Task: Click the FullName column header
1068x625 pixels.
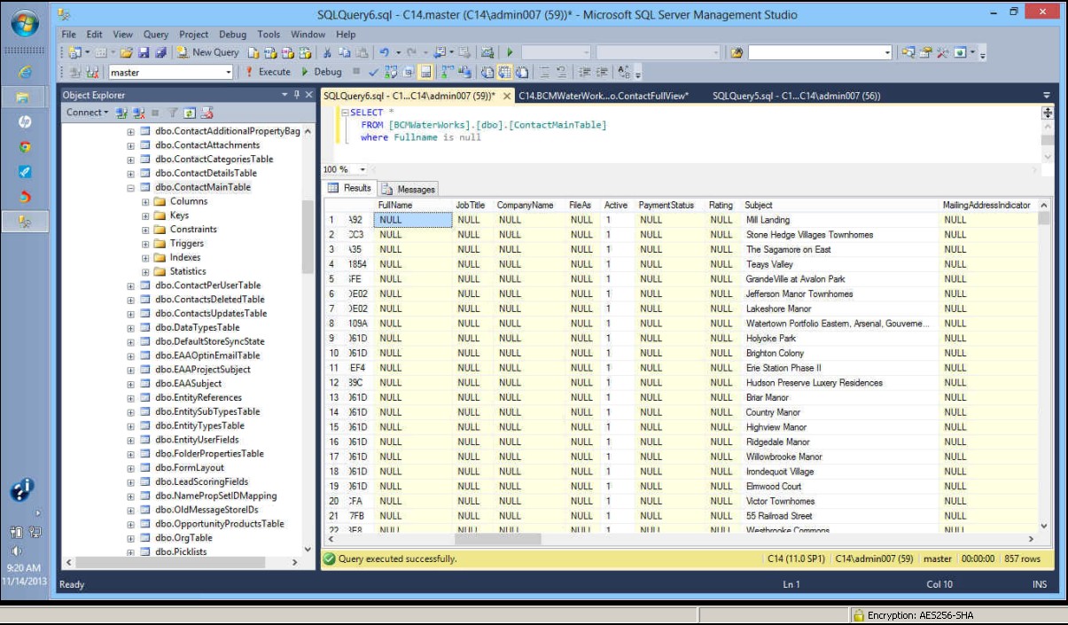Action: click(x=413, y=205)
